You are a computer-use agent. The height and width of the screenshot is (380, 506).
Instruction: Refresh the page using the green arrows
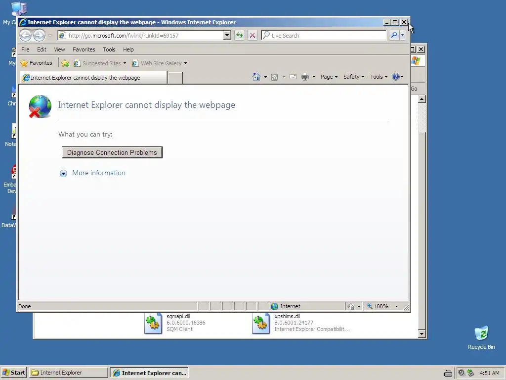pos(240,35)
